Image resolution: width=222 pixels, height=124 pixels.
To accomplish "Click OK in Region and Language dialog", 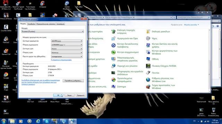I will [x=58, y=95].
